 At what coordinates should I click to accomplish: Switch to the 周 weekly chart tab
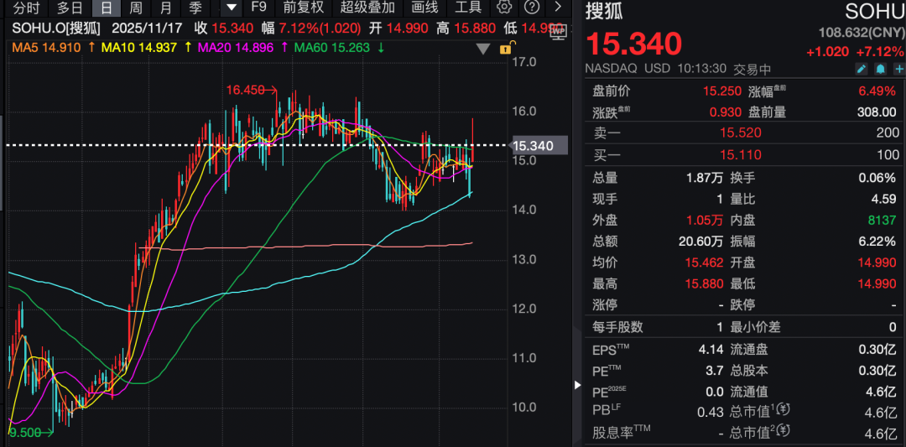pyautogui.click(x=135, y=8)
